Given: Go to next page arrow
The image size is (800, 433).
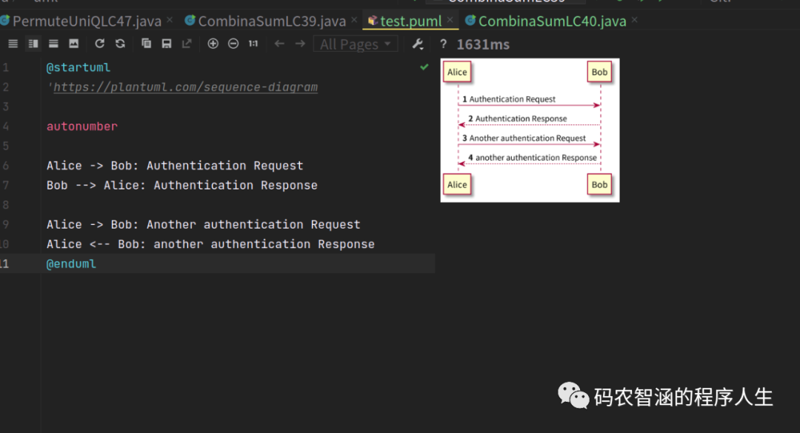Looking at the screenshot, I should point(300,44).
